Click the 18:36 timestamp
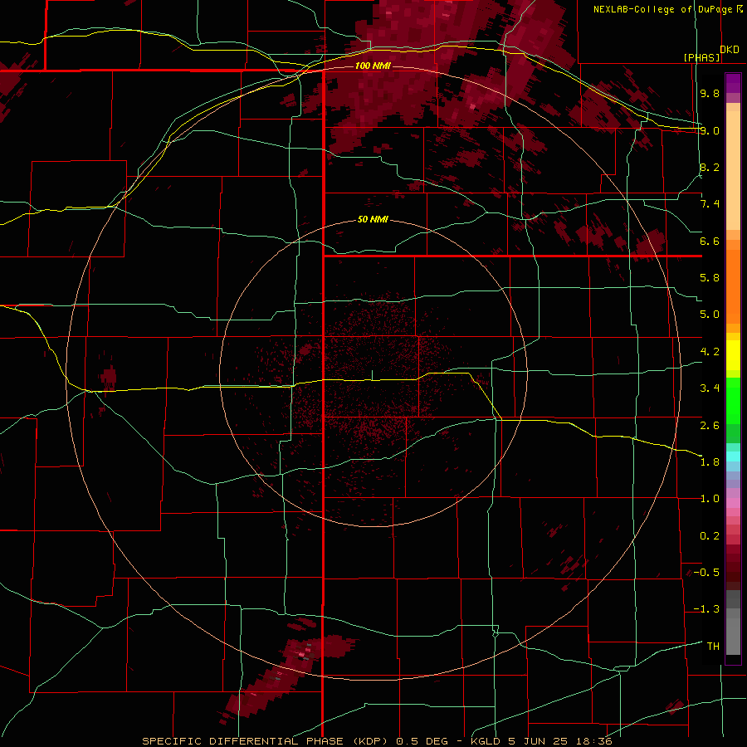Viewport: 747px width, 747px height. [x=596, y=741]
